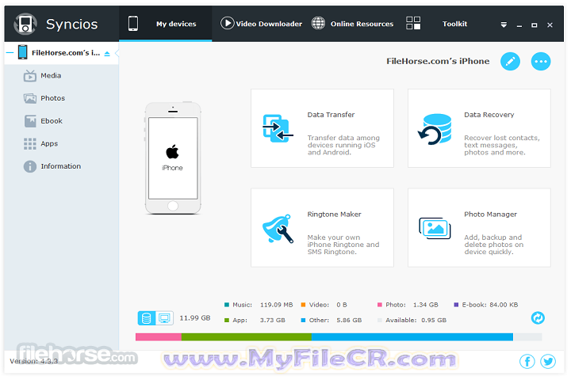Click the Music 119.09 MB value
571x380 pixels.
[x=277, y=305]
